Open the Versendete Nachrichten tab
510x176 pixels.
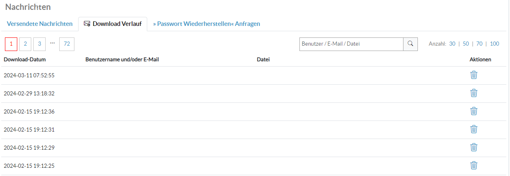pyautogui.click(x=39, y=24)
